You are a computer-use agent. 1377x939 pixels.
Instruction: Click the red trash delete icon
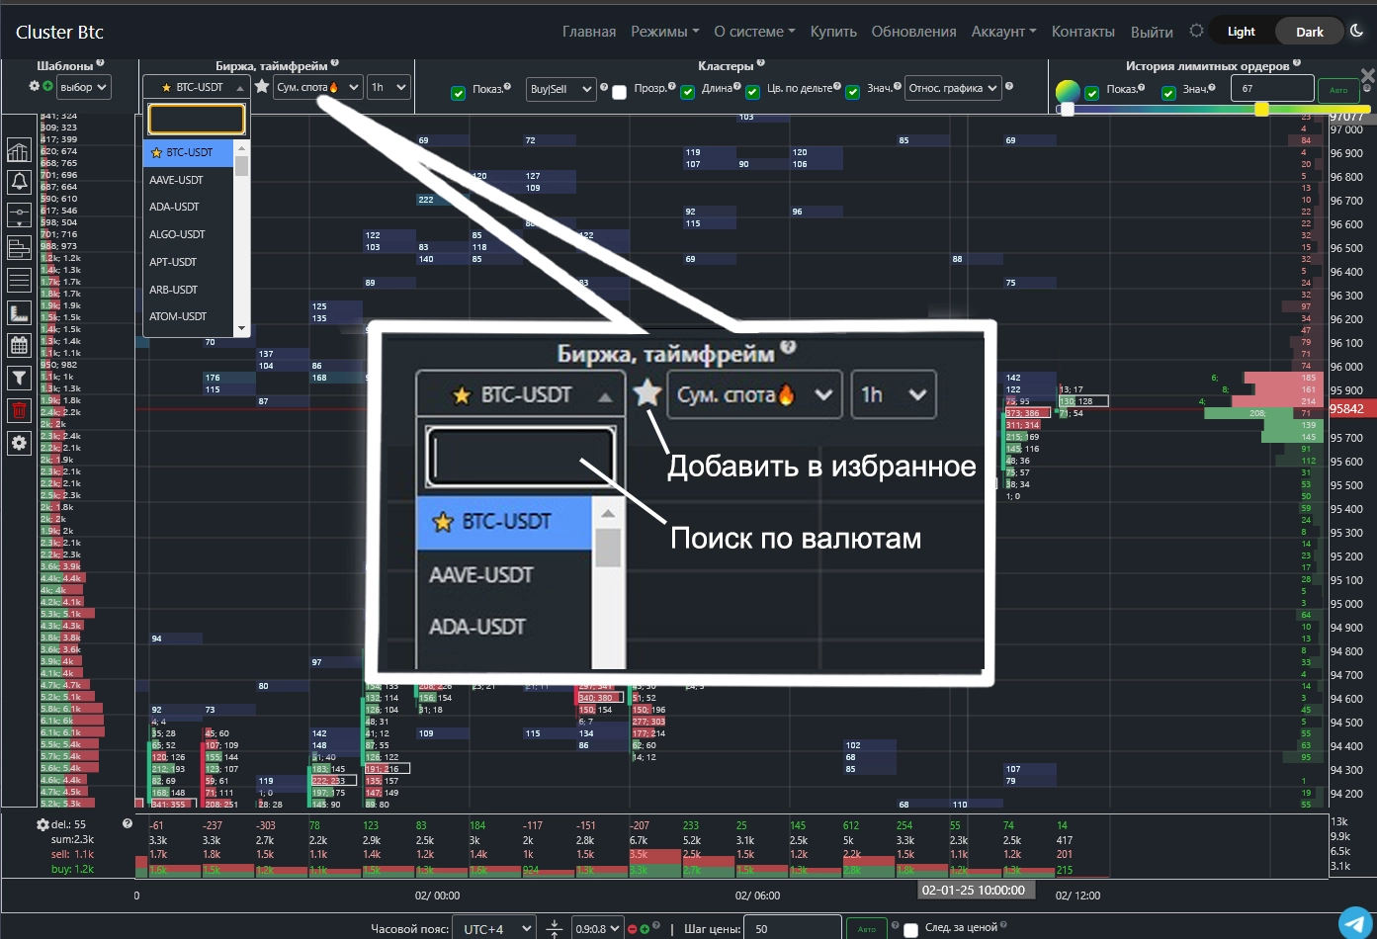pyautogui.click(x=19, y=410)
